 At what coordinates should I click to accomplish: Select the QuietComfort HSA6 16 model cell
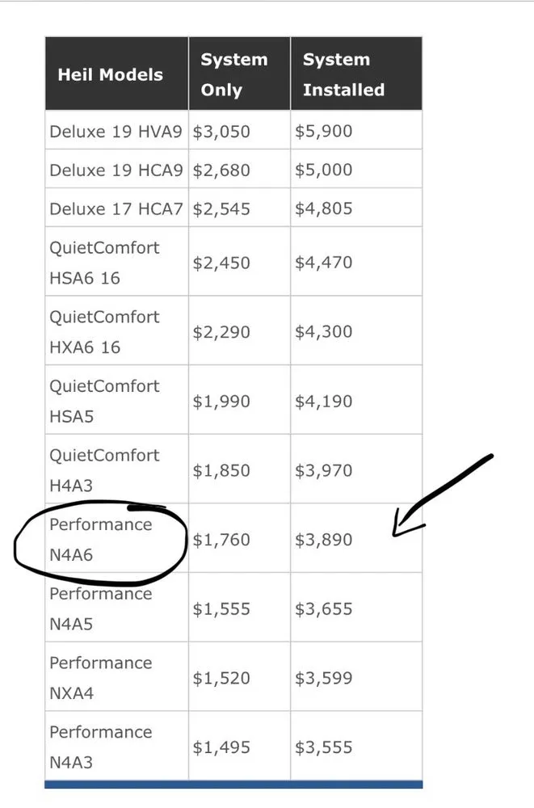coord(104,263)
